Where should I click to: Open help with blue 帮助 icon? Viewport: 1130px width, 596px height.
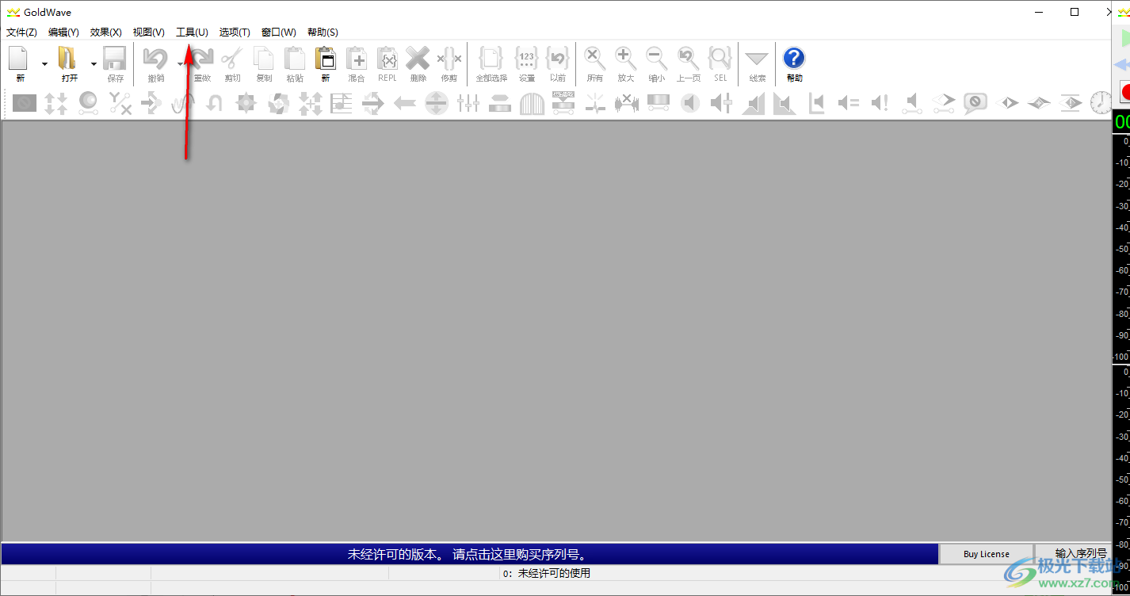click(794, 63)
